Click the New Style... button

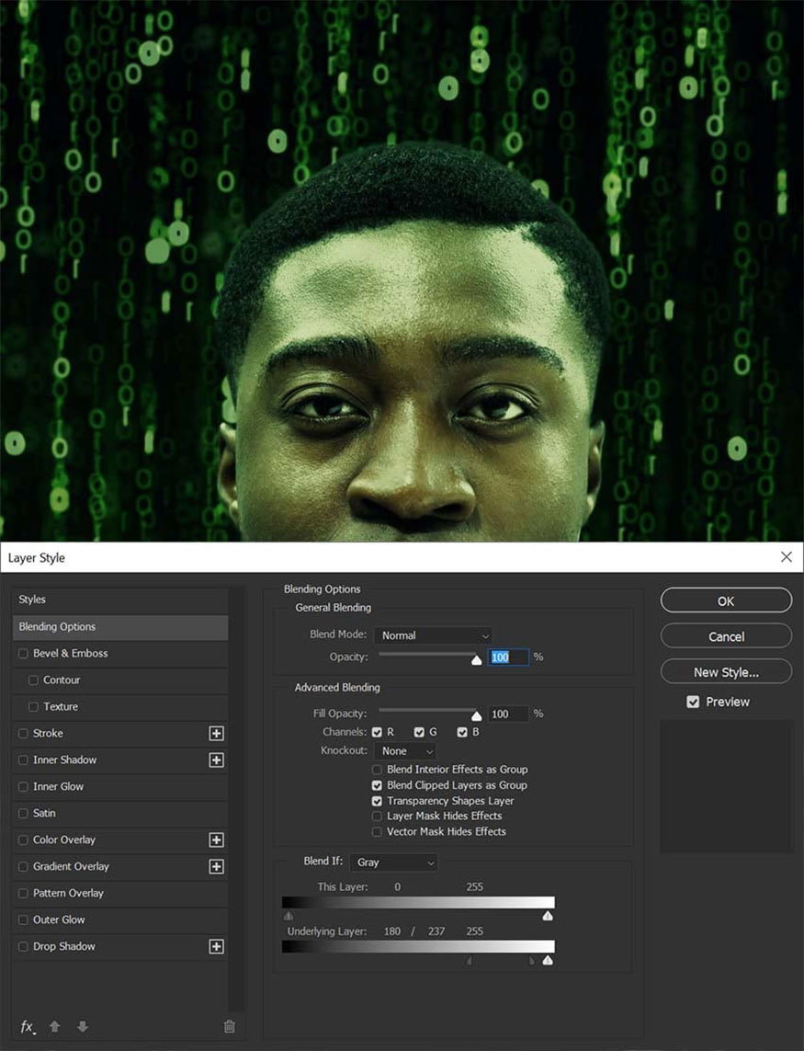(x=726, y=672)
